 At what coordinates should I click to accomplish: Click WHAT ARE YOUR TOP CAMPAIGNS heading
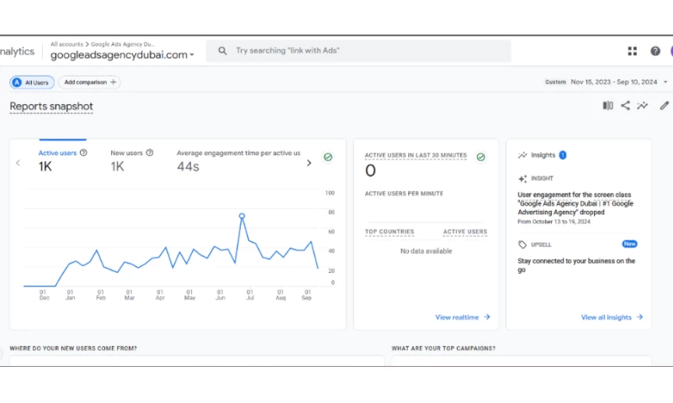point(443,348)
